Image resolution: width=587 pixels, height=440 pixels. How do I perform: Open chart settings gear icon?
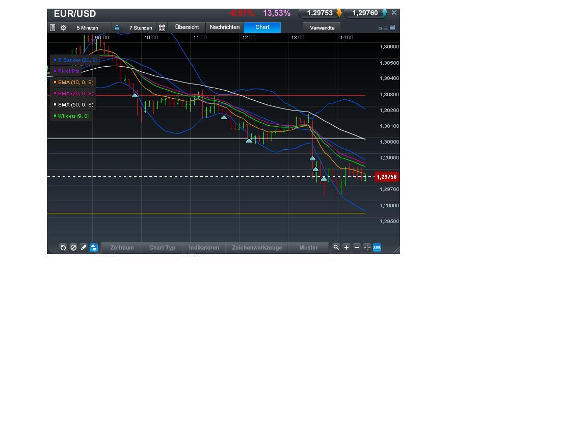coord(63,28)
